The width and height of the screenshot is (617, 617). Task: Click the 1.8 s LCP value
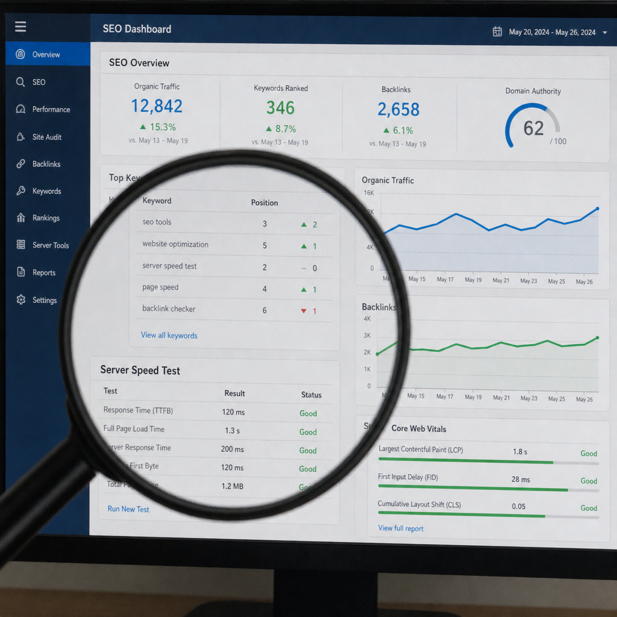click(520, 452)
